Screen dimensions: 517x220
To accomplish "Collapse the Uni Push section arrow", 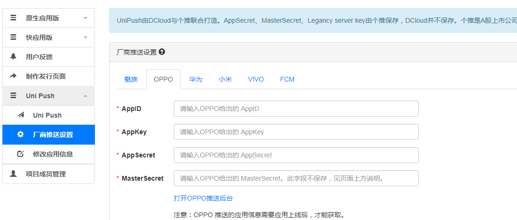I will 86,96.
